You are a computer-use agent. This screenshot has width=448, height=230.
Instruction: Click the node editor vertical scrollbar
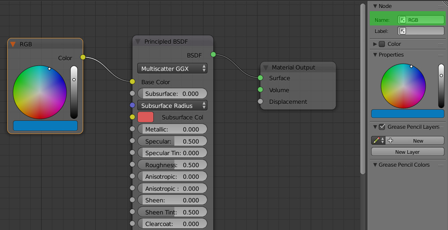pyautogui.click(x=363, y=88)
